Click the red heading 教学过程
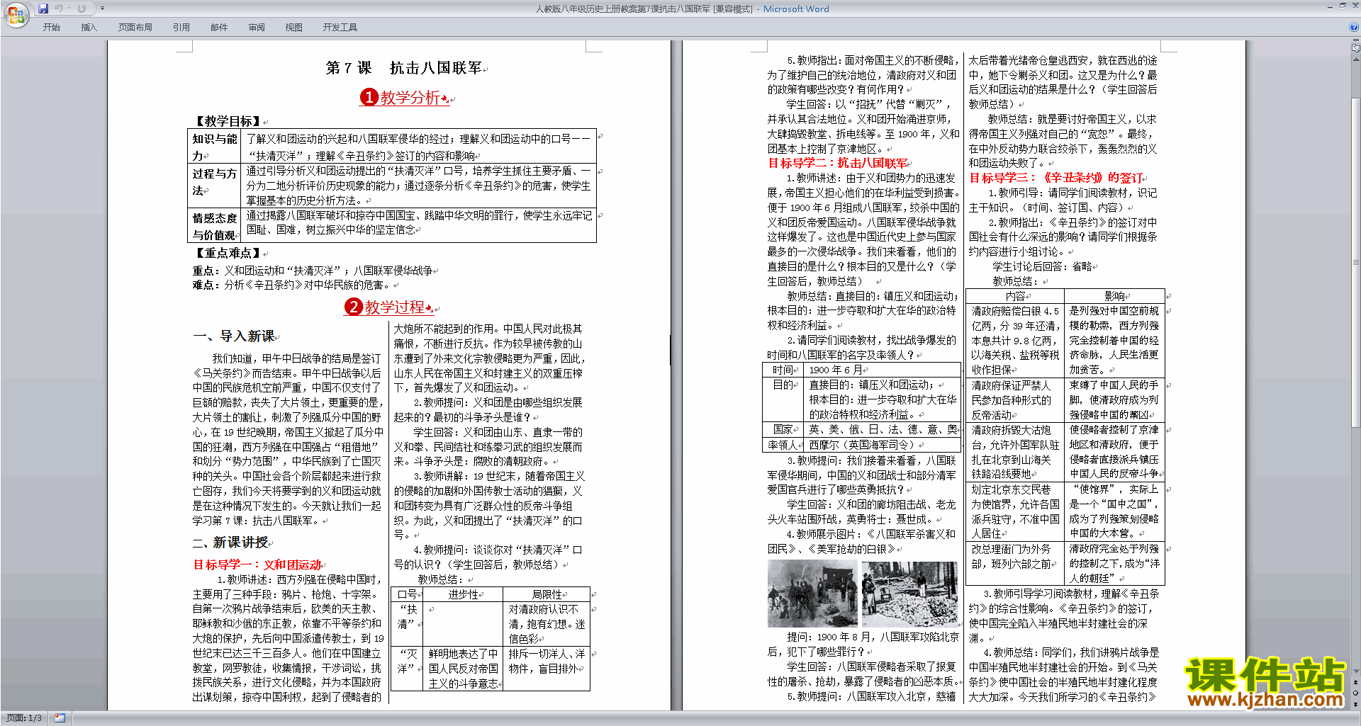 tap(388, 307)
